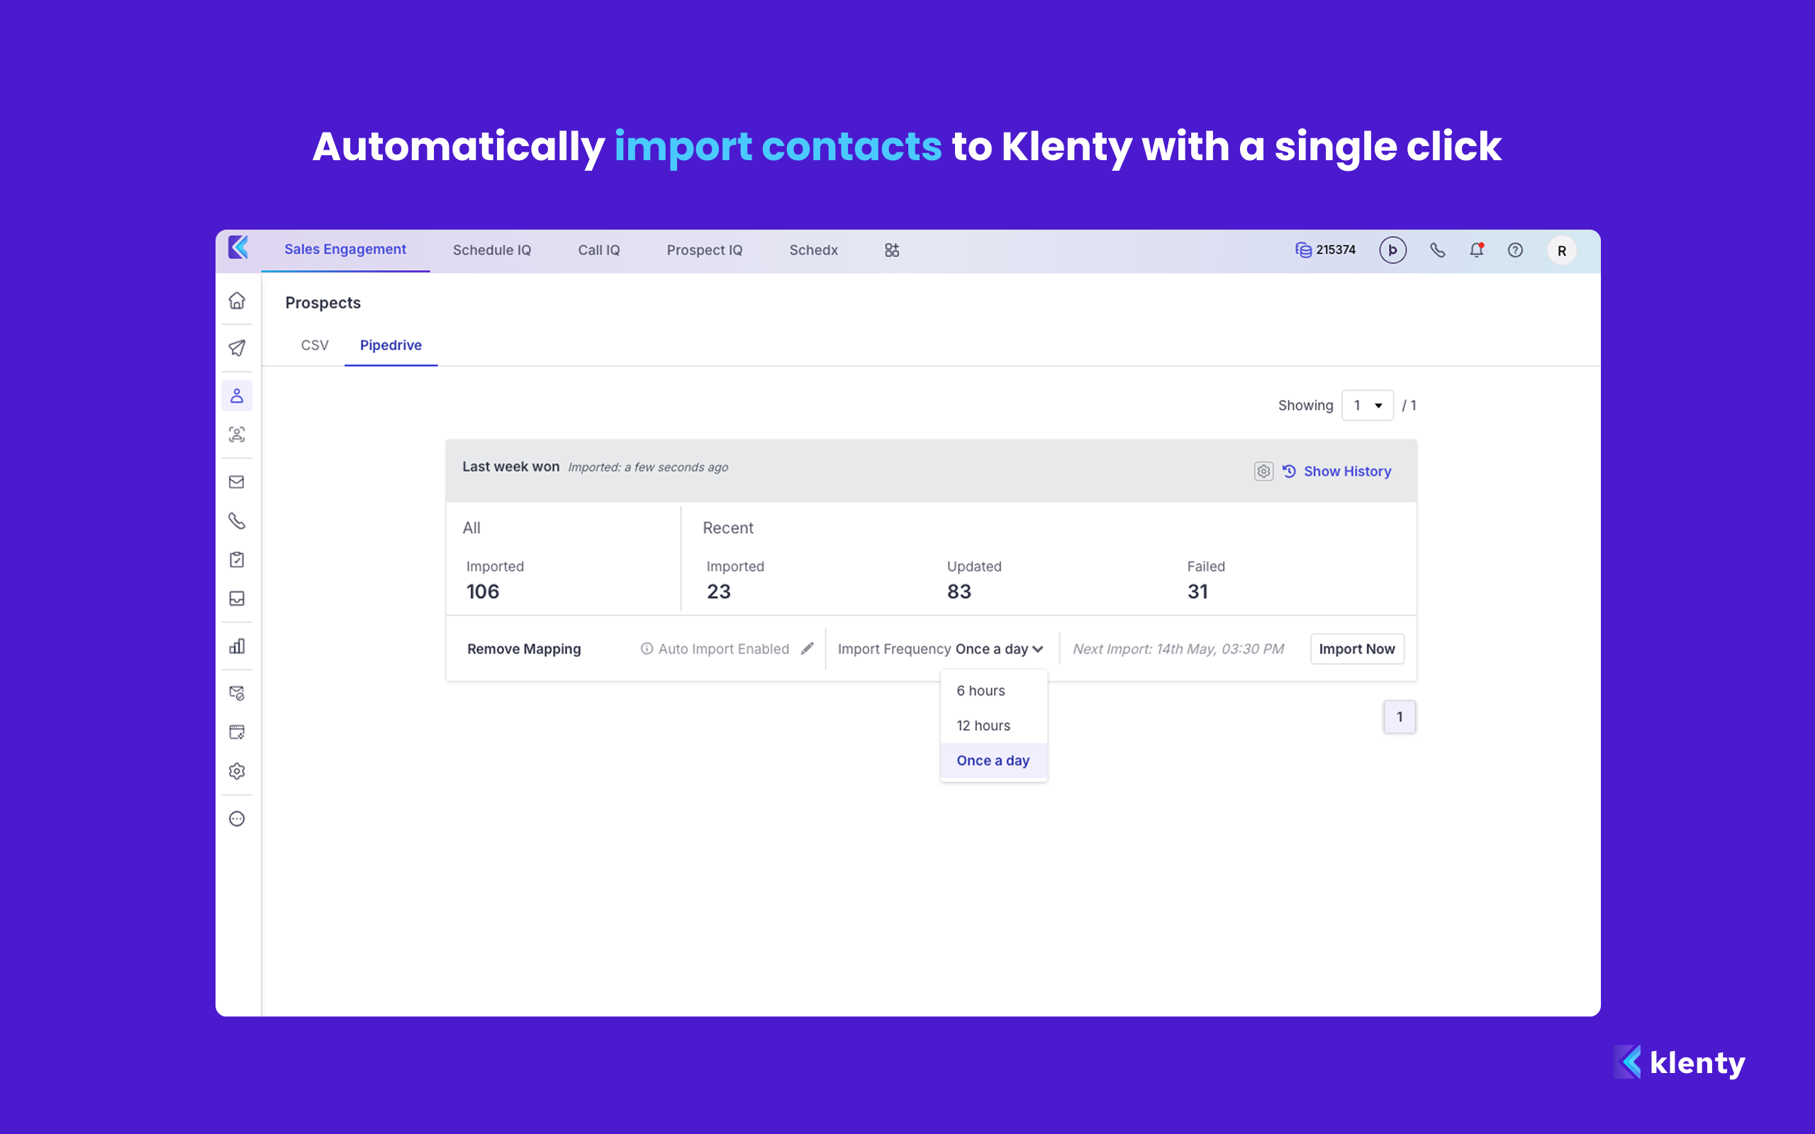The width and height of the screenshot is (1815, 1134).
Task: Open the notifications bell
Action: pos(1476,250)
